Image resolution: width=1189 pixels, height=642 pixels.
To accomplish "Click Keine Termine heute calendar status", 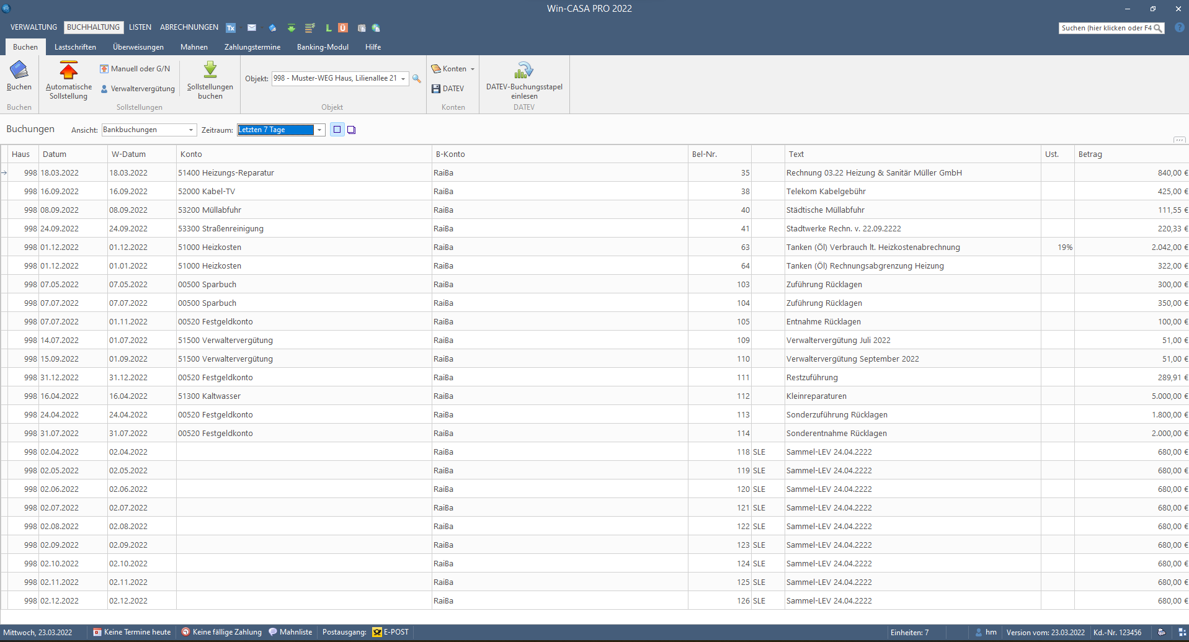I will tap(132, 632).
